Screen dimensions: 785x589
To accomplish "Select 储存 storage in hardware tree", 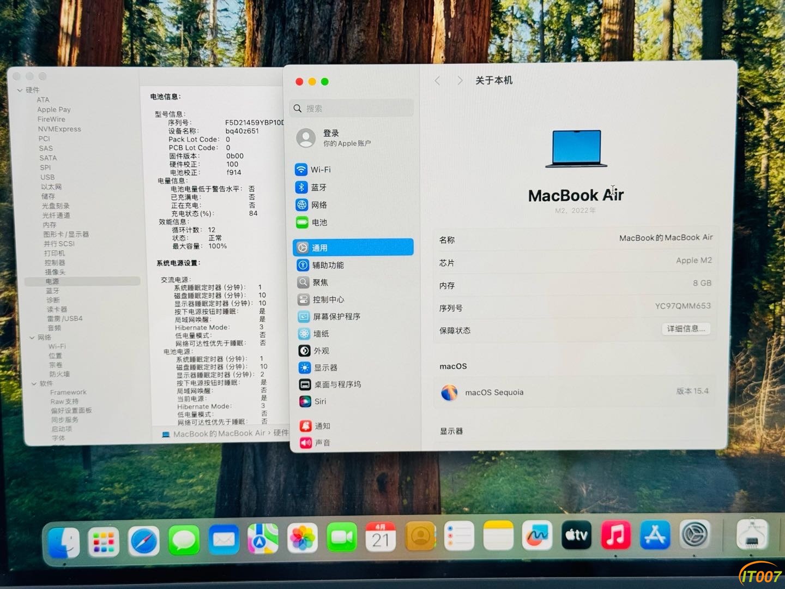I will 48,196.
